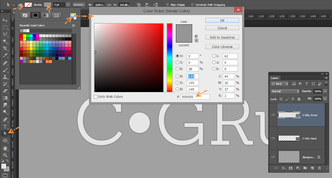The image size is (332, 178).
Task: Click the Stroke color swatch in options bar
Action: (x=47, y=5)
